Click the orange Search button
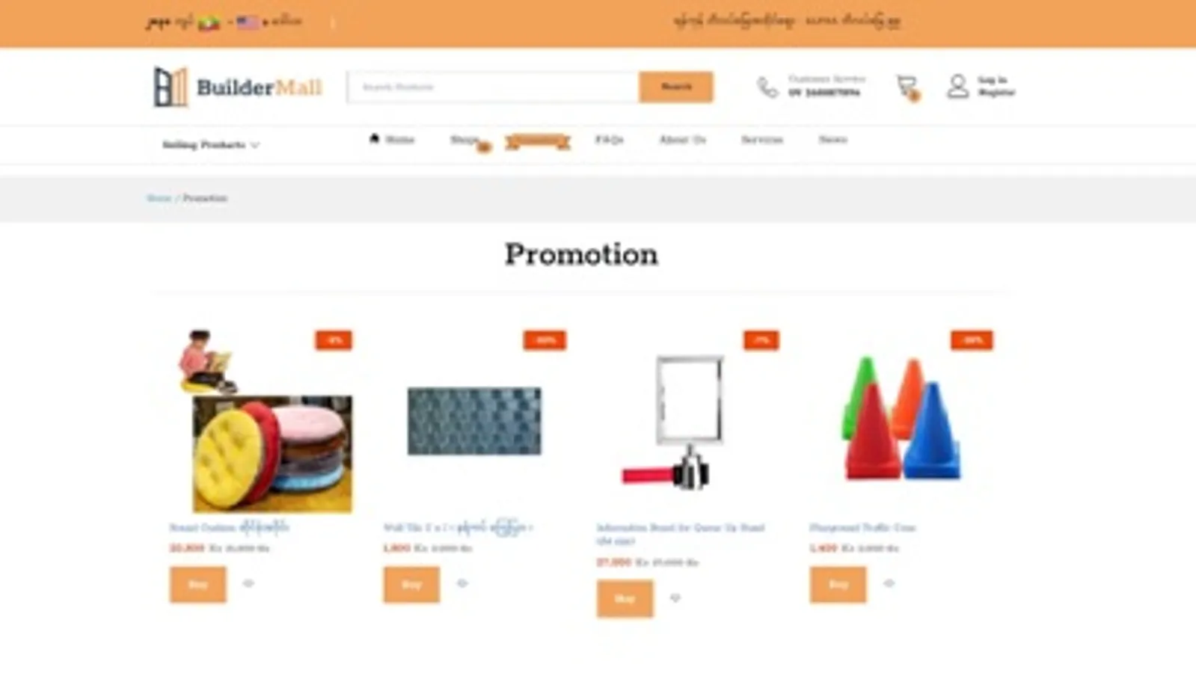Image resolution: width=1196 pixels, height=673 pixels. [676, 87]
